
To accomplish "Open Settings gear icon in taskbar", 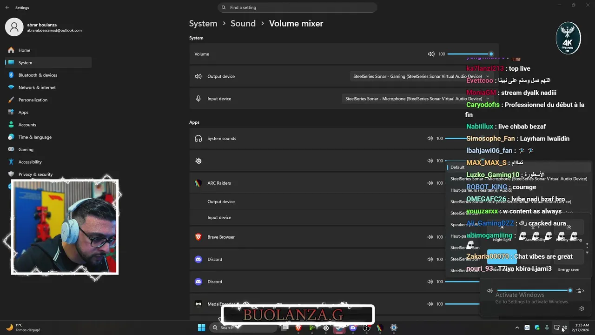I will [394, 328].
